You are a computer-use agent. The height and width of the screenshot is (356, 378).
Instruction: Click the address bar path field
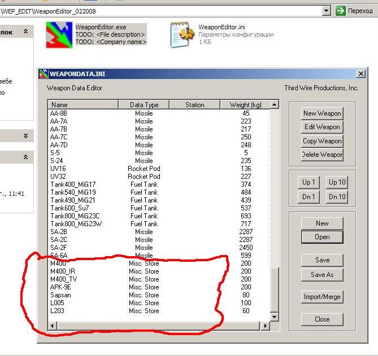(160, 11)
